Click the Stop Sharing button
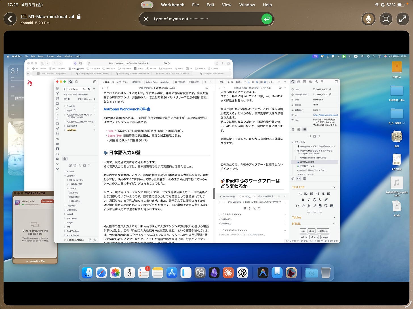This screenshot has width=413, height=309. coord(47,201)
